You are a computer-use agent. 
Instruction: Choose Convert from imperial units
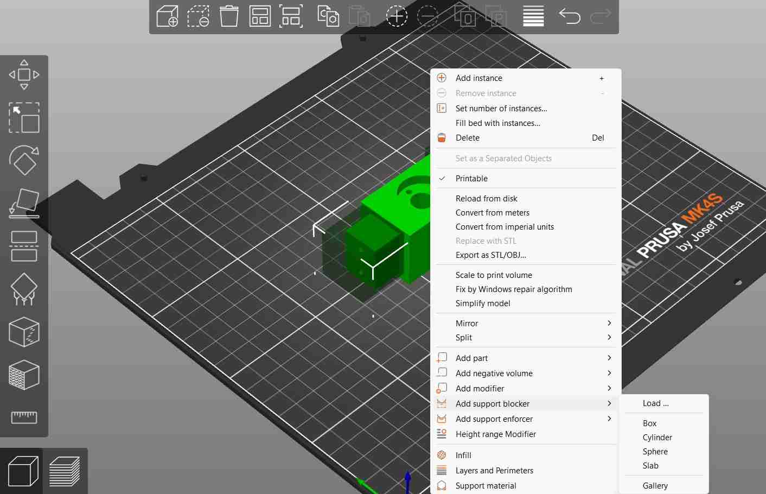point(527,227)
